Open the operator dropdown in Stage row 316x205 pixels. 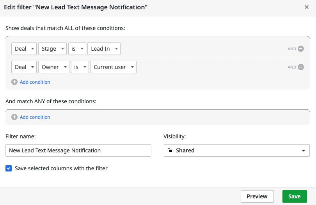(77, 49)
